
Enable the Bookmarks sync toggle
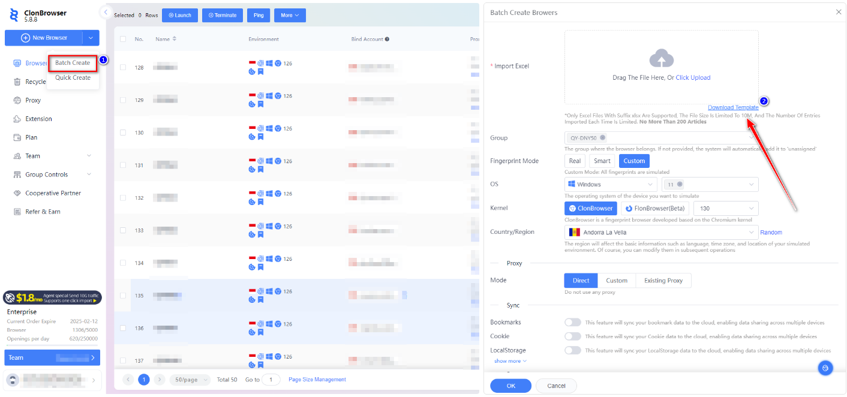[x=573, y=322]
